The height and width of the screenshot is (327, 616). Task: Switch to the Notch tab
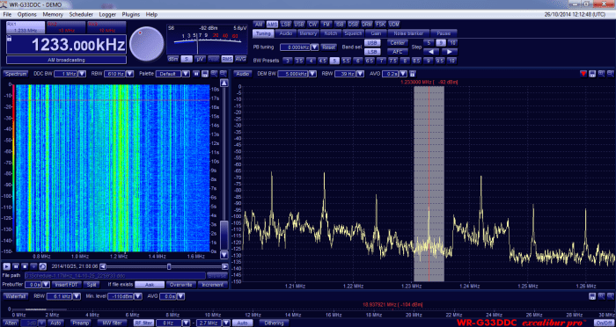coord(331,33)
